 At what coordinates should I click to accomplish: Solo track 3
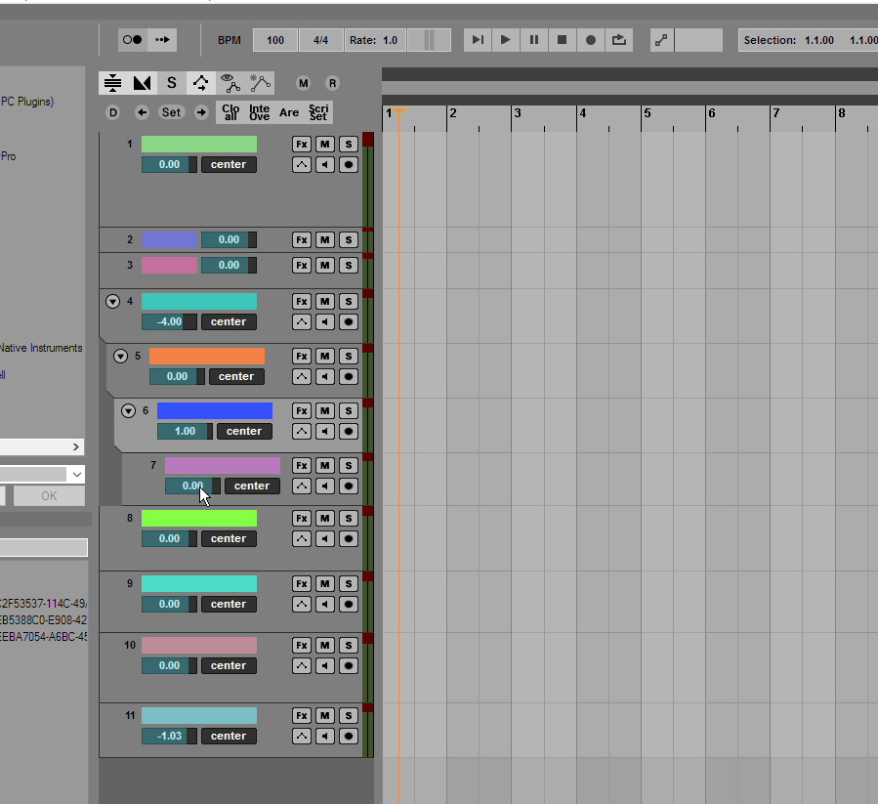click(349, 265)
